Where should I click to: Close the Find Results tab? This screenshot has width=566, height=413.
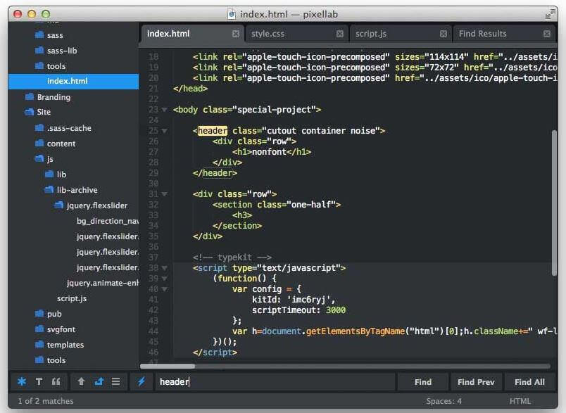coord(547,34)
